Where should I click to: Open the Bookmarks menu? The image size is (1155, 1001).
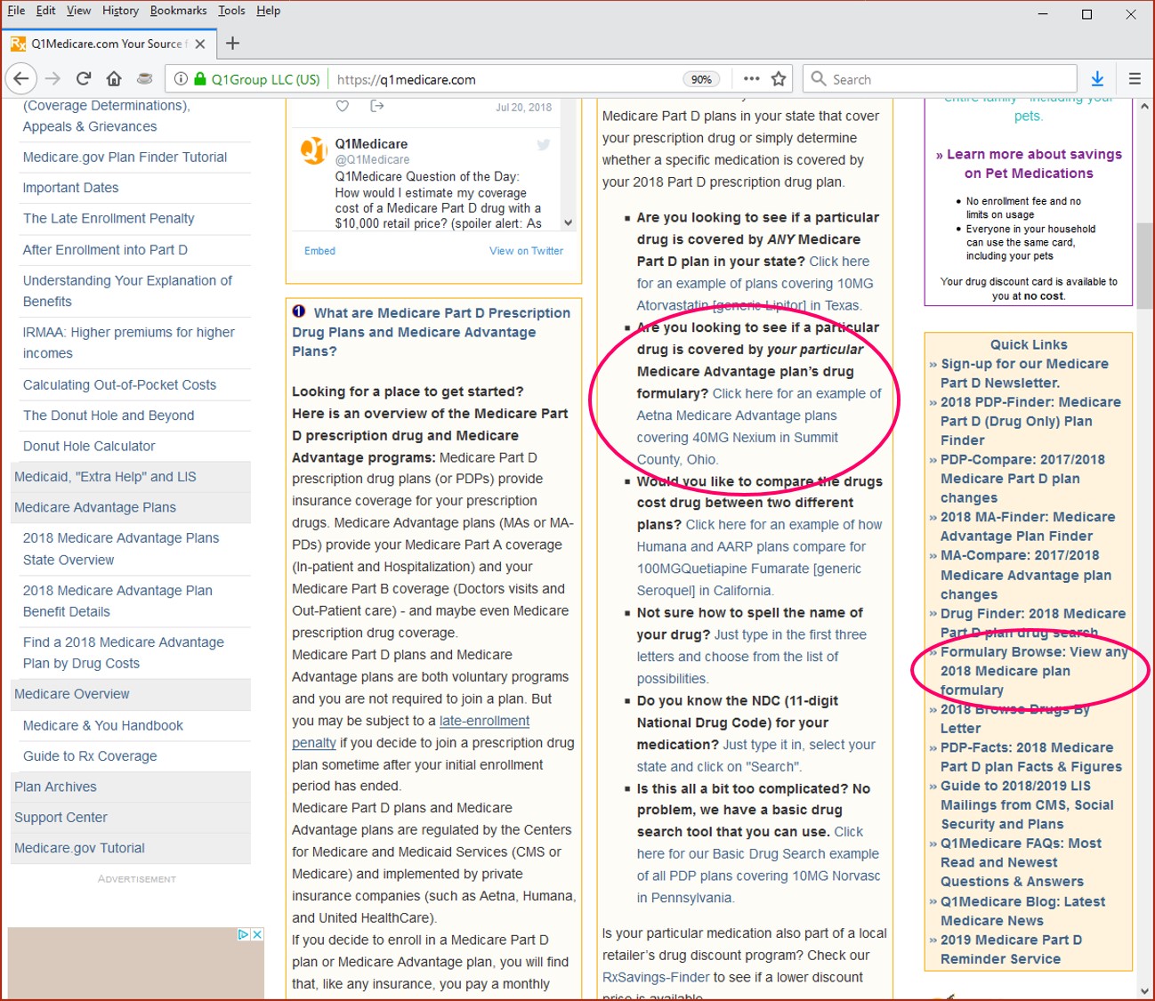(178, 11)
